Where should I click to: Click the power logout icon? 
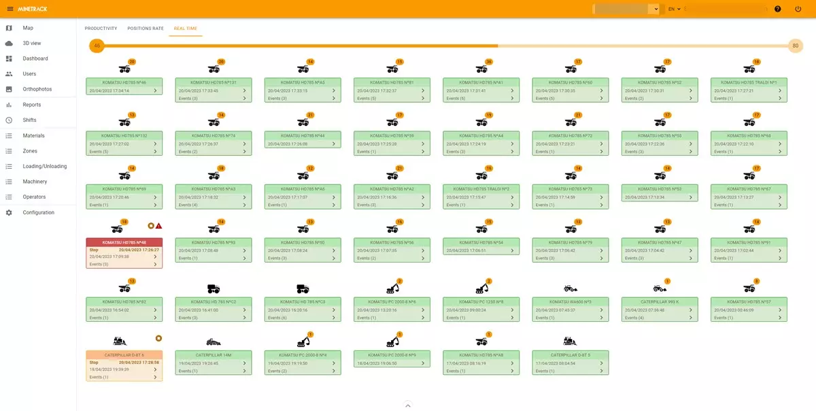[x=798, y=9]
